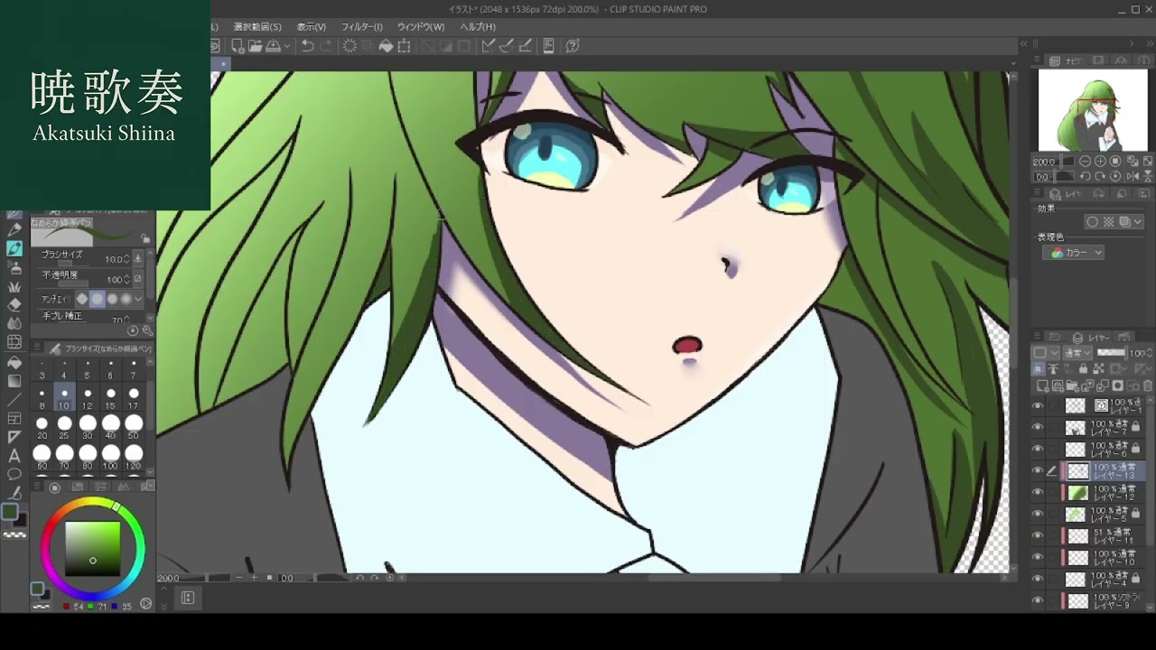Select the Airbrush tool
The width and height of the screenshot is (1156, 650).
click(x=14, y=267)
